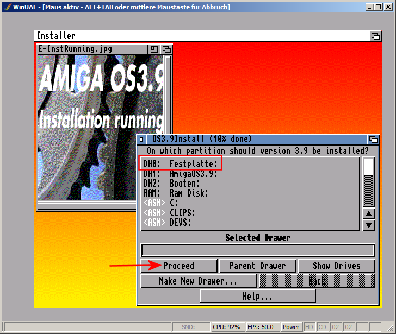Viewport: 396px width, 334px height.
Task: Select DH2: Booten partition
Action: (250, 184)
